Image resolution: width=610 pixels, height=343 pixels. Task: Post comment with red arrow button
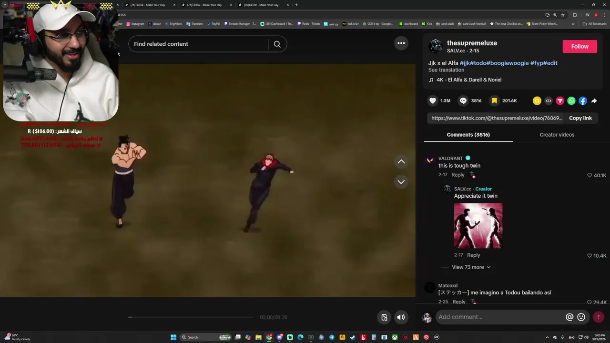coord(599,317)
